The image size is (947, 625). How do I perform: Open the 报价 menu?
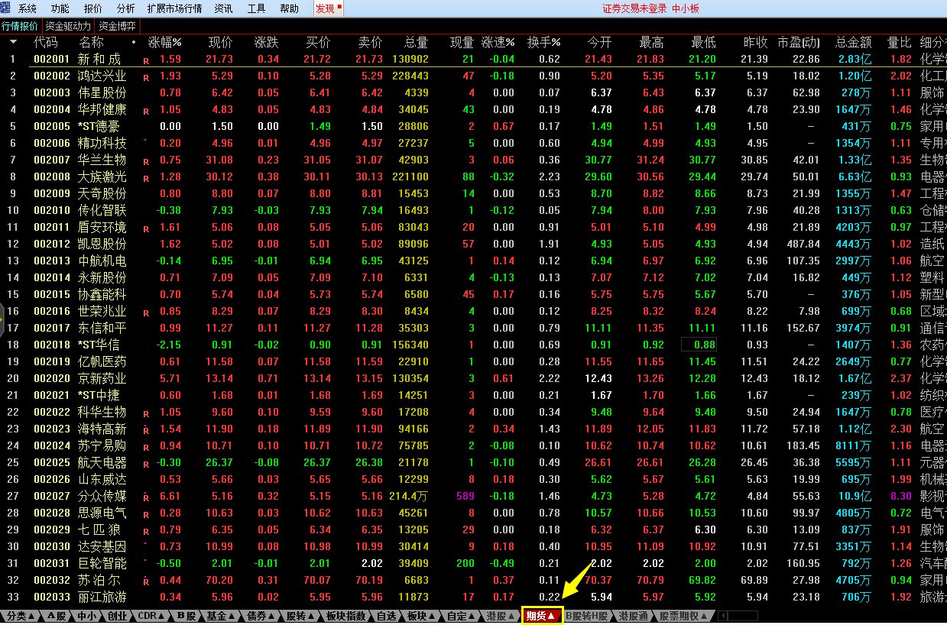(x=93, y=9)
